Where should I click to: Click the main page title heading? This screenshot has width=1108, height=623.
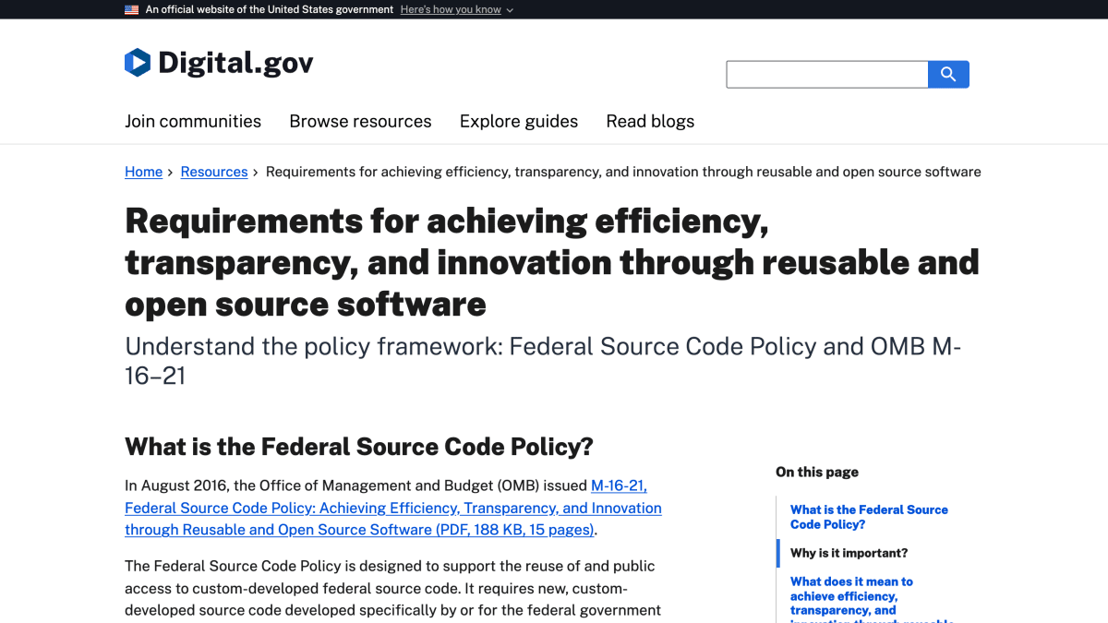pos(552,262)
